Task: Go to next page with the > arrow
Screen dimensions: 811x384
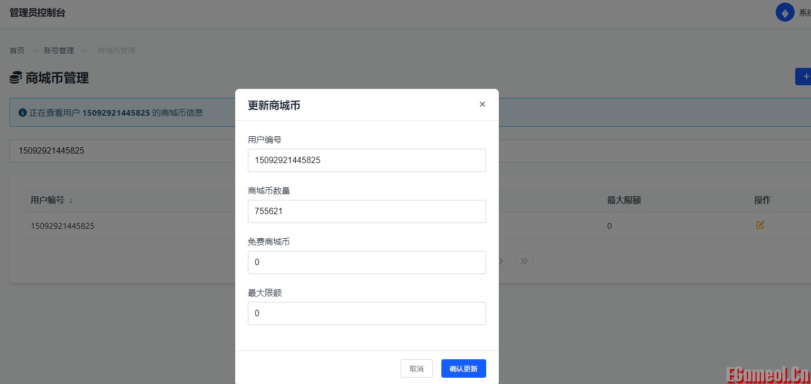Action: tap(500, 260)
